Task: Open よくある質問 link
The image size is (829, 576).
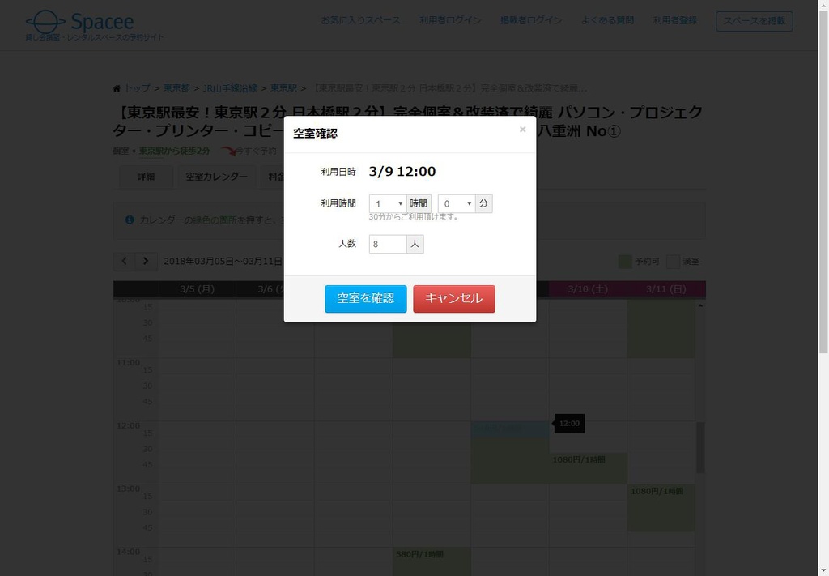Action: click(607, 20)
